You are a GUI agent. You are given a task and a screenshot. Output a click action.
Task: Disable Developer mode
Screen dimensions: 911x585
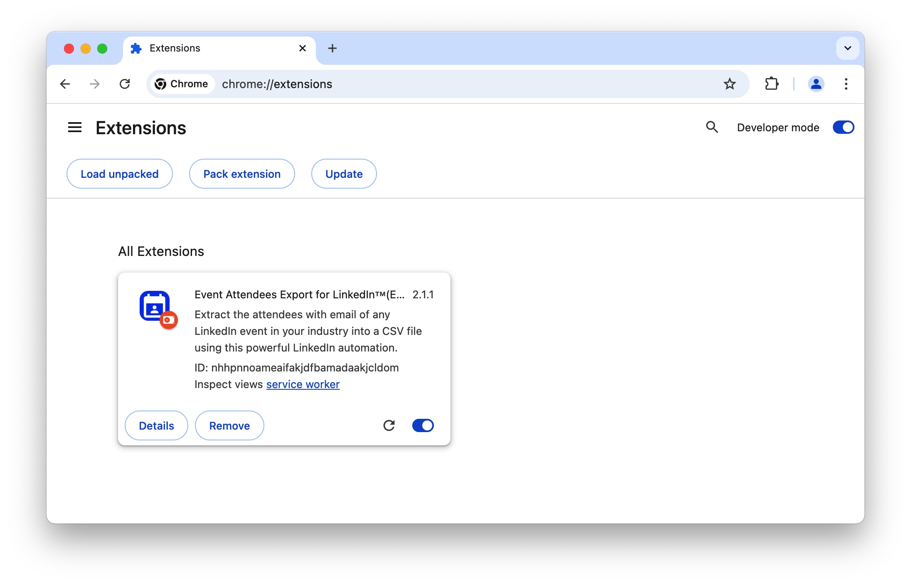843,127
